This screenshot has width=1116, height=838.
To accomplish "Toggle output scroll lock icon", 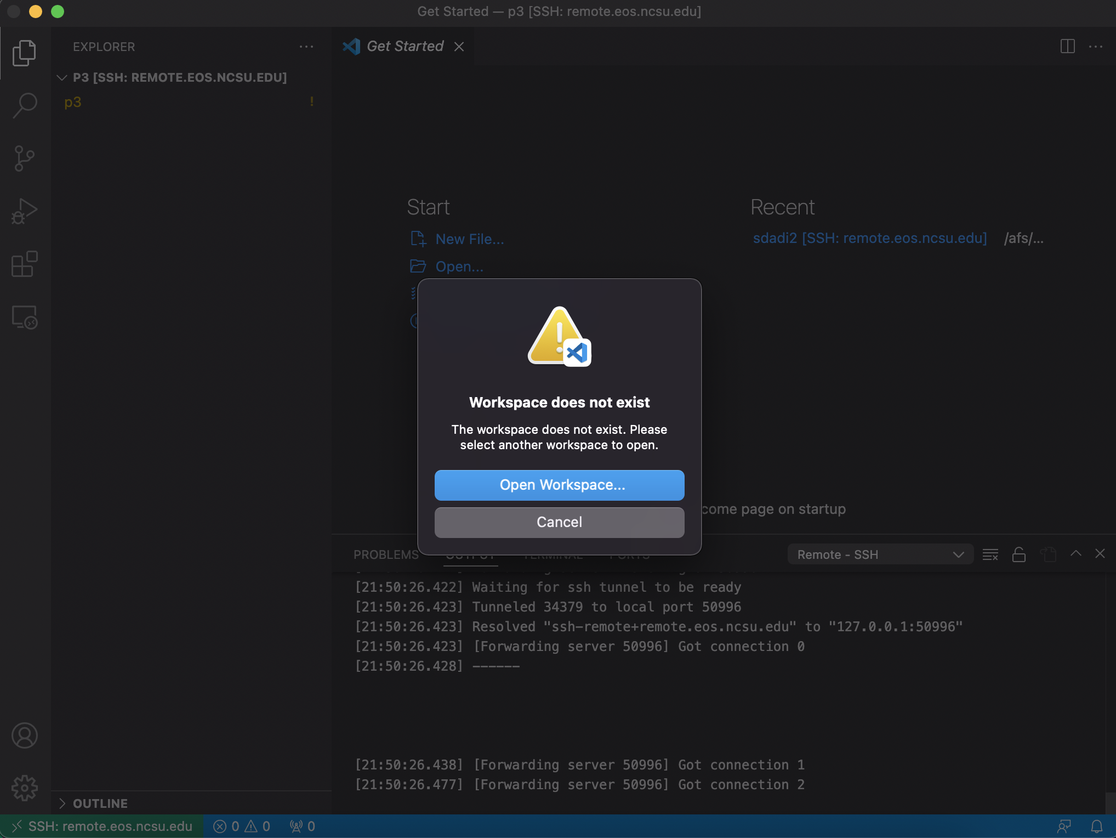I will tap(1019, 554).
